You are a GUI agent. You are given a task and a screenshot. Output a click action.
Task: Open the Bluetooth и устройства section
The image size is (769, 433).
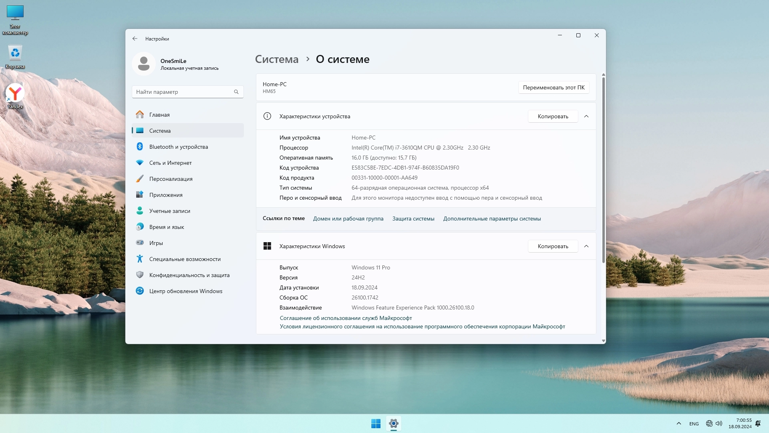[x=178, y=147]
